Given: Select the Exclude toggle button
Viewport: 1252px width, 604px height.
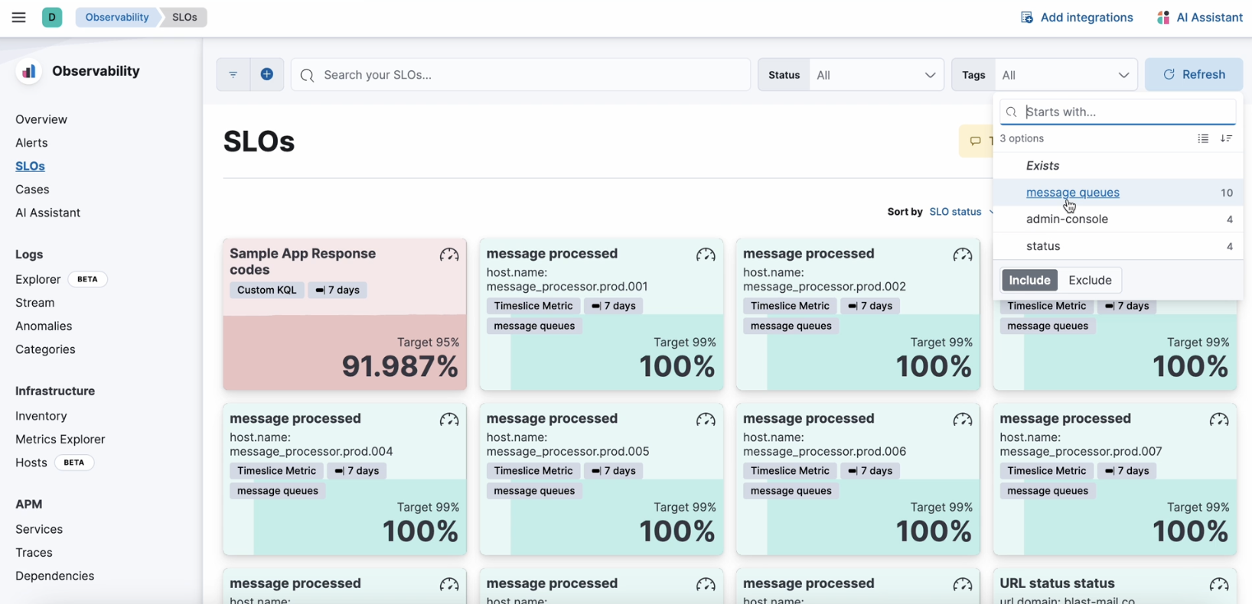Looking at the screenshot, I should tap(1090, 281).
